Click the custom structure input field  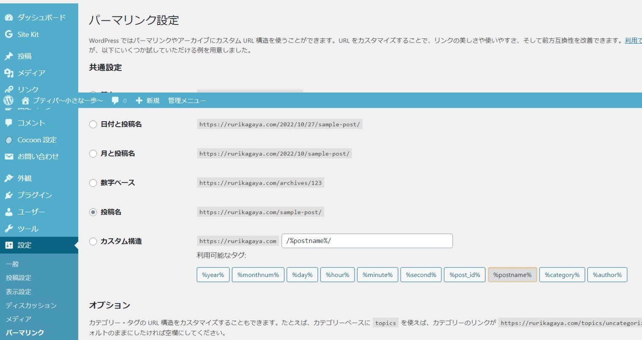[367, 241]
